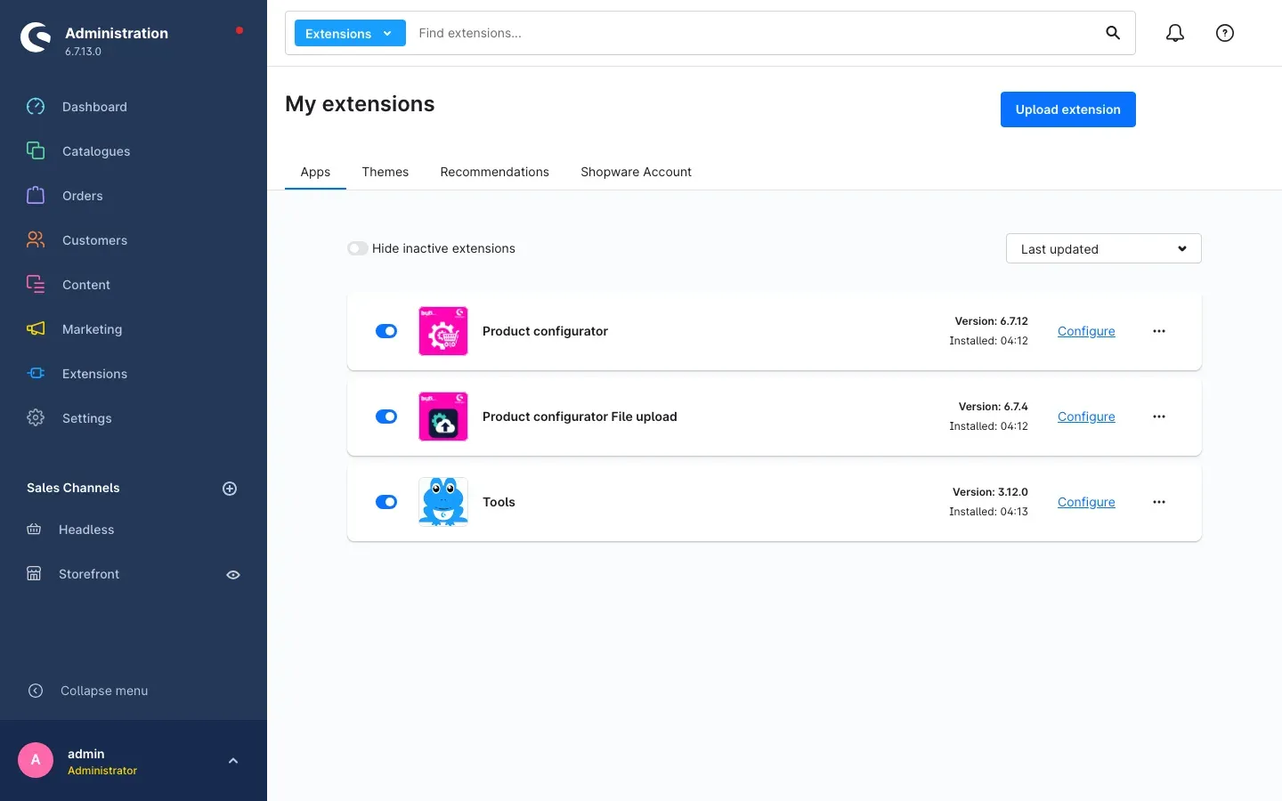Deactivate the Tools extension
1282x801 pixels.
pos(386,502)
